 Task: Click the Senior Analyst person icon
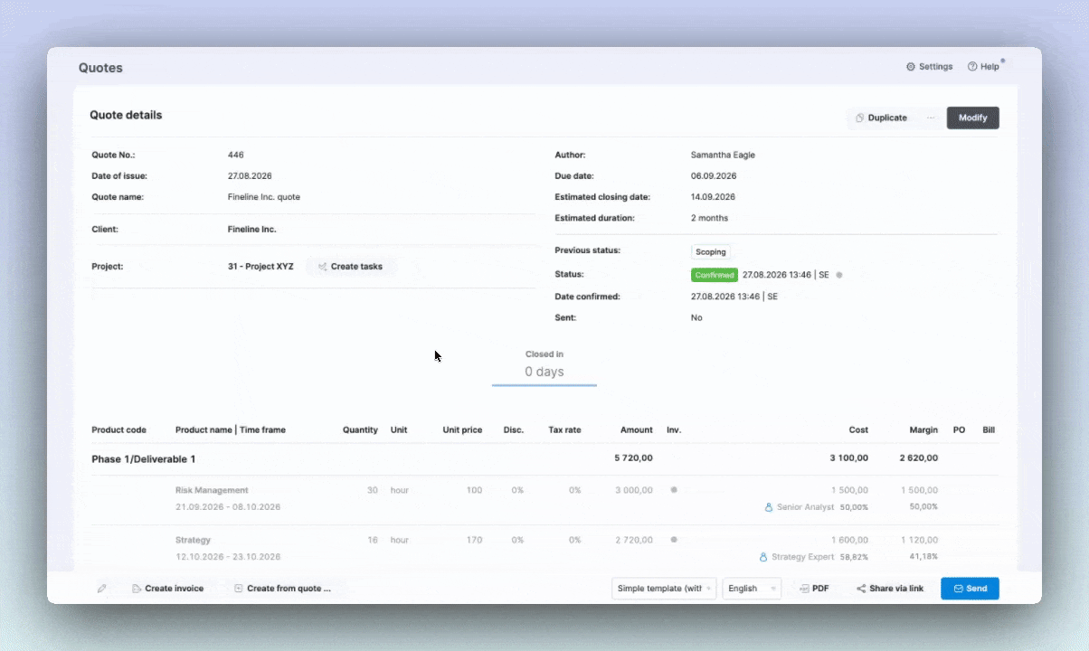[769, 508]
